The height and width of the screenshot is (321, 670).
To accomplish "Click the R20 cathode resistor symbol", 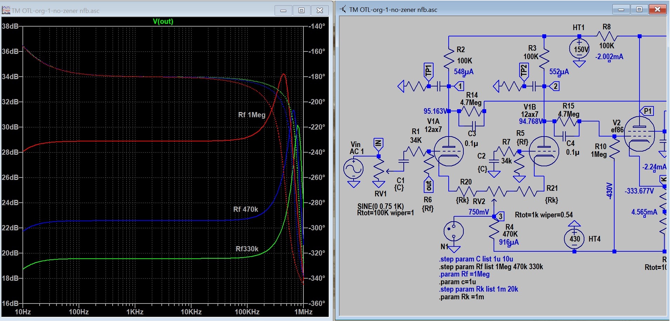I will point(467,191).
